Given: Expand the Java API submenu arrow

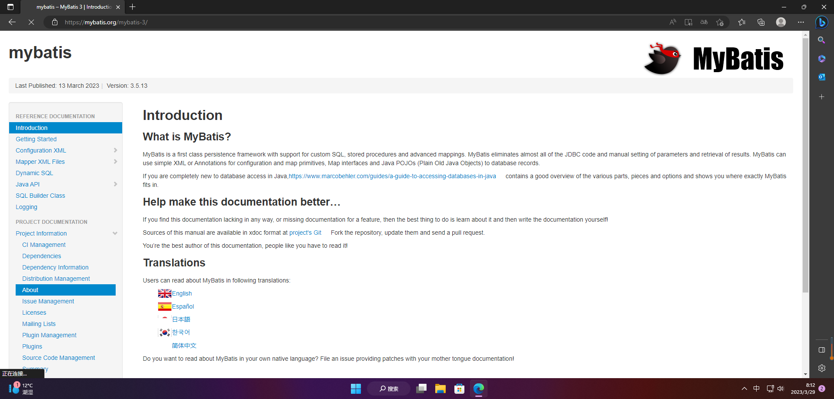Looking at the screenshot, I should (115, 184).
